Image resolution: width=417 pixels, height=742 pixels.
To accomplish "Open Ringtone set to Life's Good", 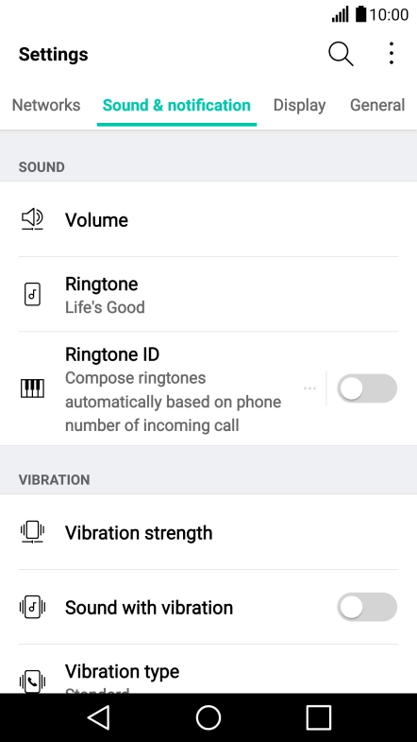I will (x=208, y=294).
